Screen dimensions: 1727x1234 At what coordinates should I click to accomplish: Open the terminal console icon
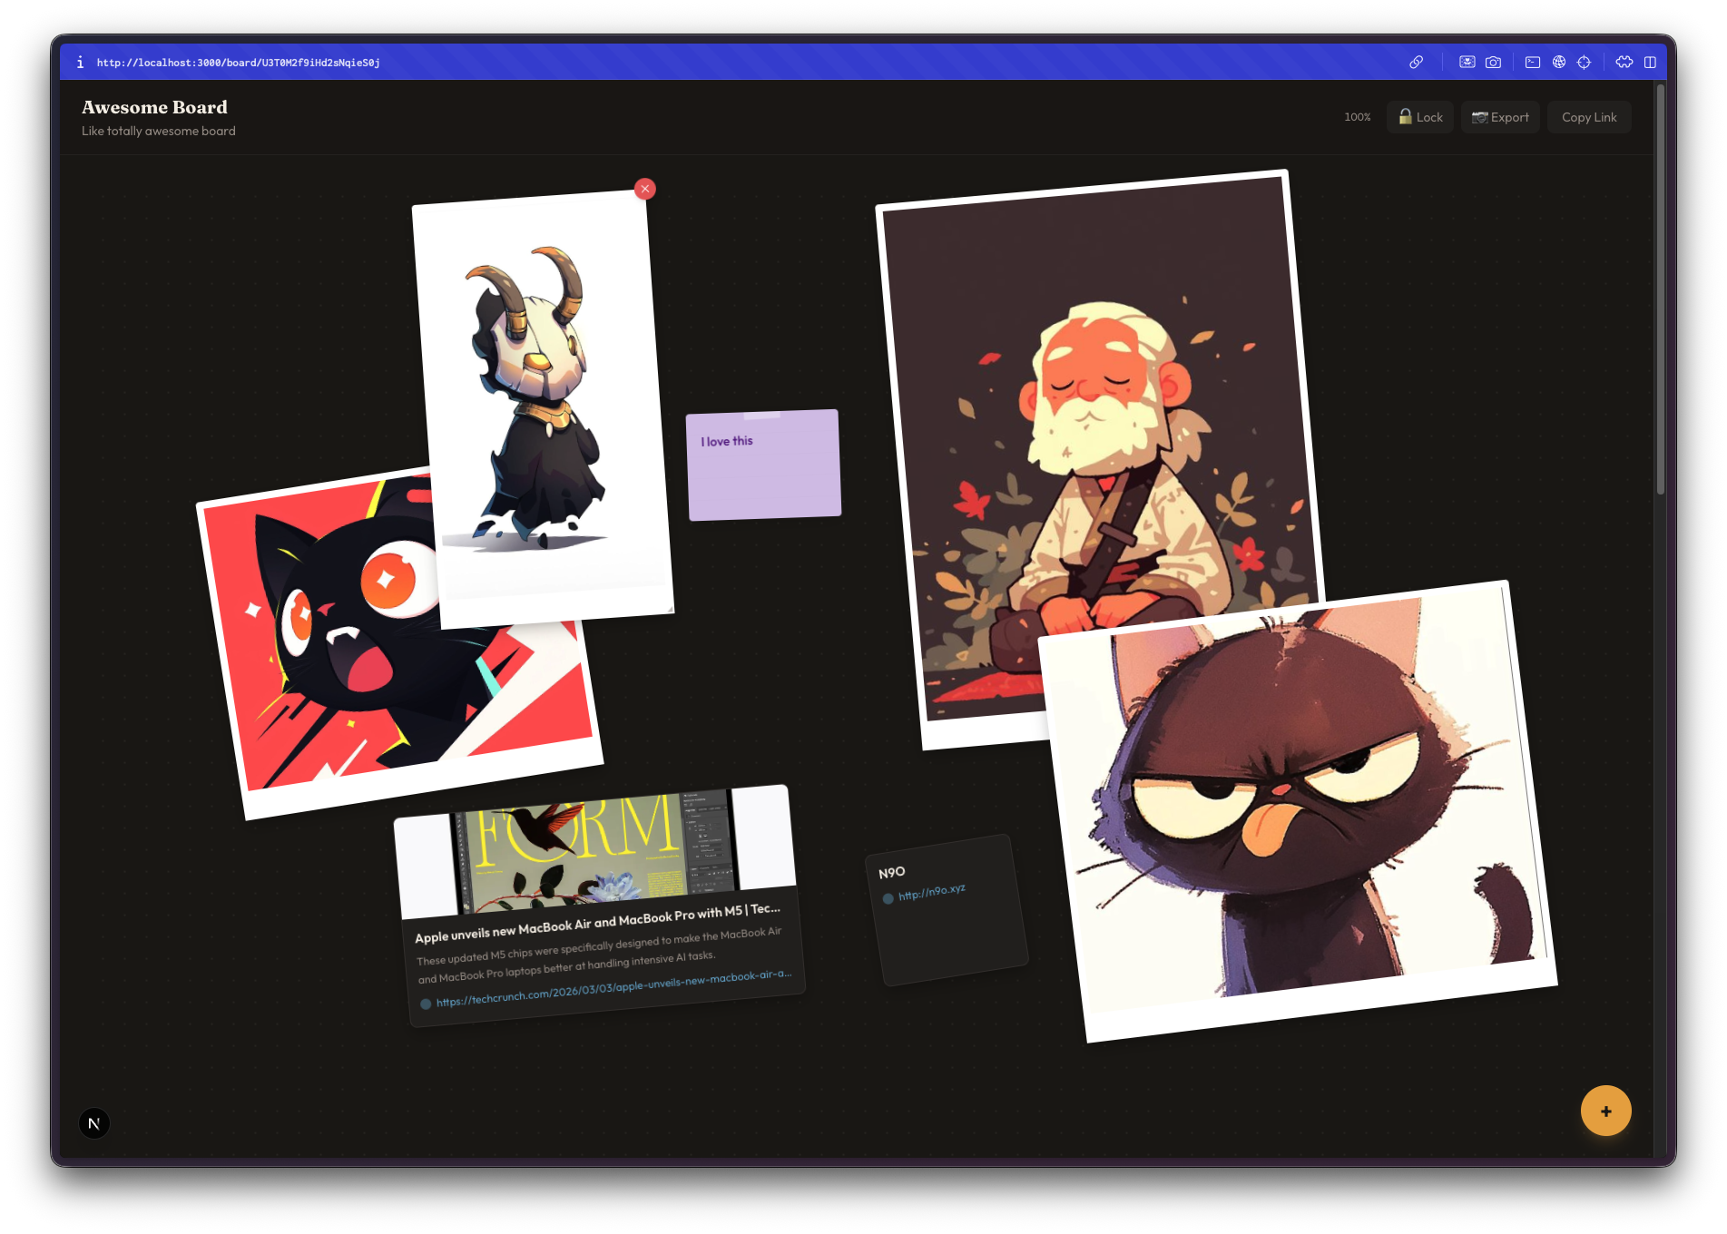tap(1533, 62)
